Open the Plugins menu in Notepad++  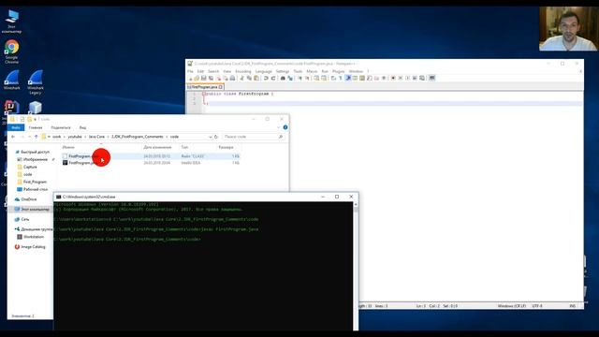339,71
